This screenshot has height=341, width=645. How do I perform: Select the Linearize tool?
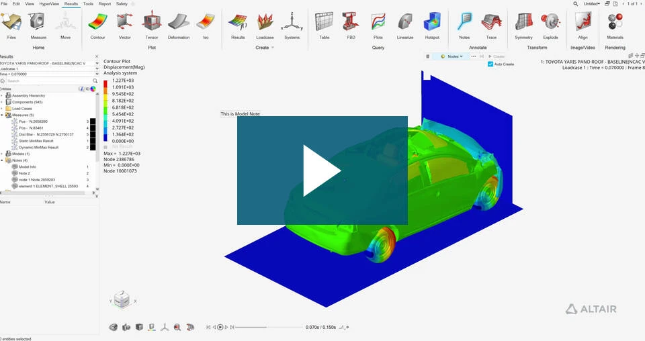tap(405, 26)
